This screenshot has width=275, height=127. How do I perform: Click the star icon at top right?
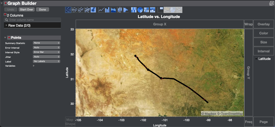pyautogui.click(x=271, y=3)
